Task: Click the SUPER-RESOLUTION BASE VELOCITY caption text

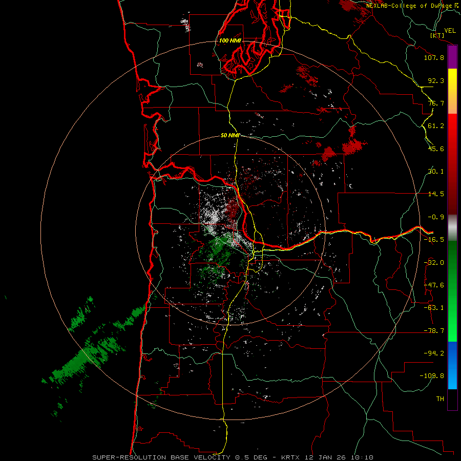Action: pos(161,457)
